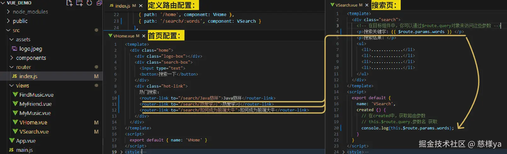Open VSearch.vue from the explorer tree
The width and height of the screenshot is (507, 154).
click(x=34, y=132)
